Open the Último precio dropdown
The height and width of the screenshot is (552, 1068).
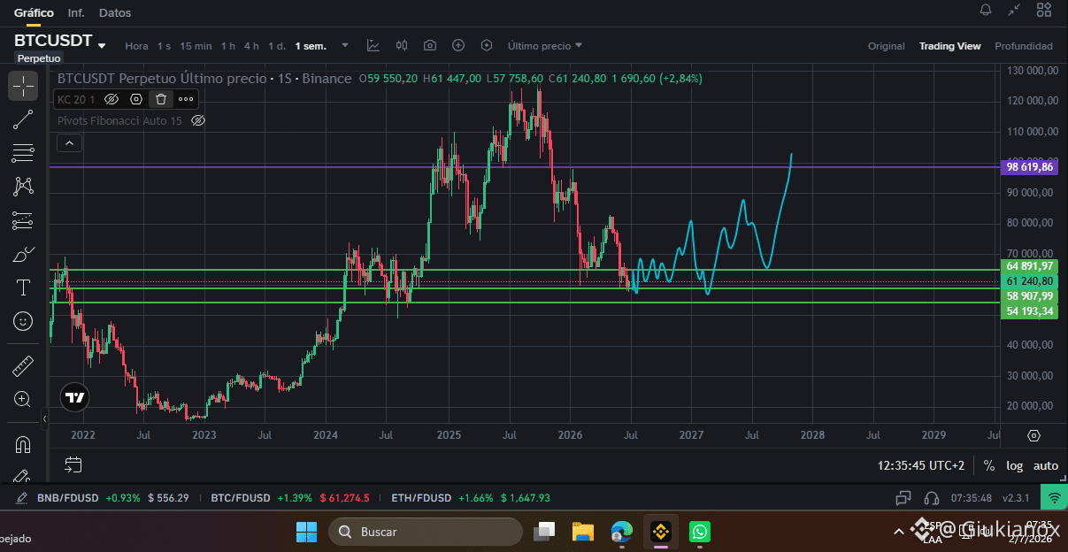point(545,45)
